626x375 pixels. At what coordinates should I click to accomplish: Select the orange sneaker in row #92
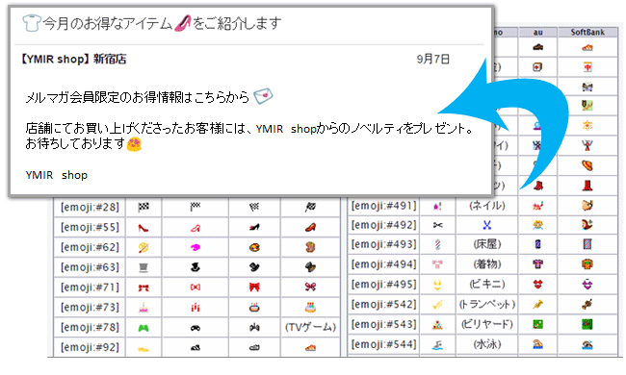[x=310, y=347]
